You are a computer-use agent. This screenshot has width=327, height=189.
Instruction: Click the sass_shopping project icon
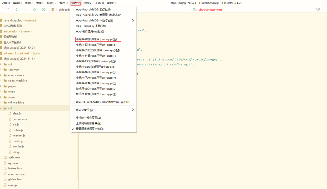[1, 20]
